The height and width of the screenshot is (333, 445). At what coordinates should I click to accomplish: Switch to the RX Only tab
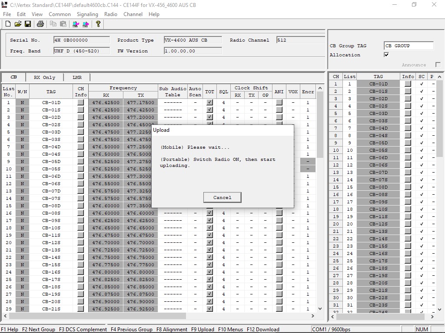pos(45,77)
